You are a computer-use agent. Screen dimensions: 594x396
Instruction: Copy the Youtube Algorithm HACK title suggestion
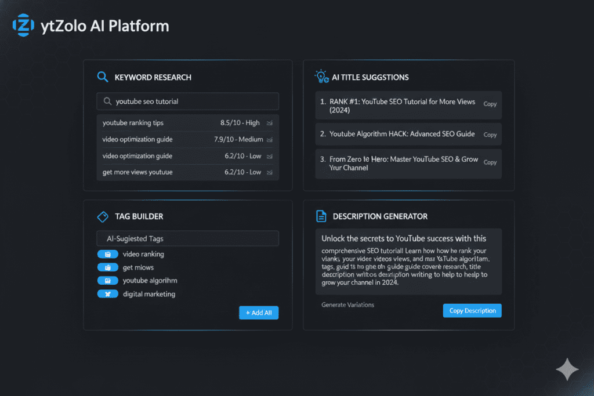coord(490,134)
